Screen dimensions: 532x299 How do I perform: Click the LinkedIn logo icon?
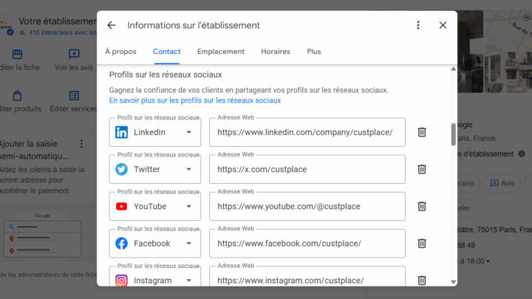coord(121,132)
